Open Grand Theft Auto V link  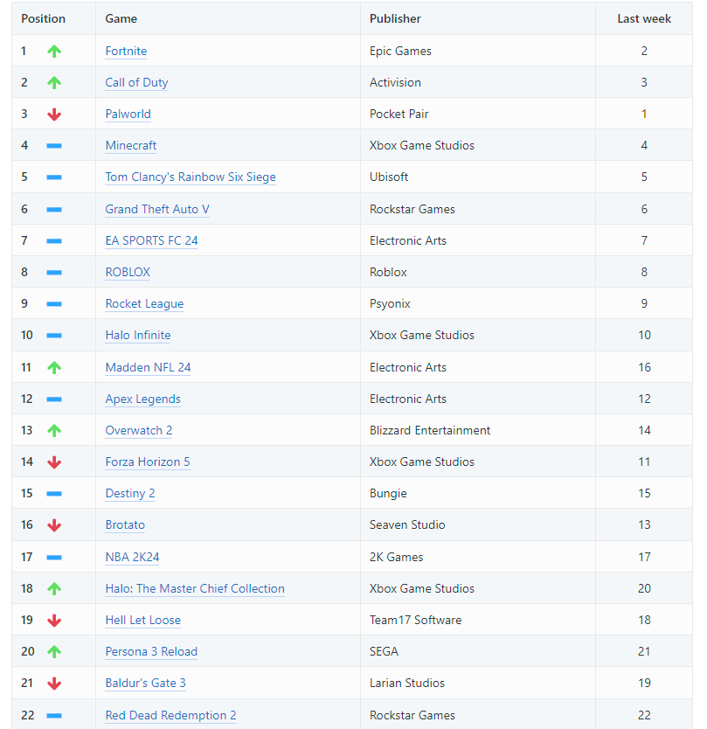tap(157, 209)
